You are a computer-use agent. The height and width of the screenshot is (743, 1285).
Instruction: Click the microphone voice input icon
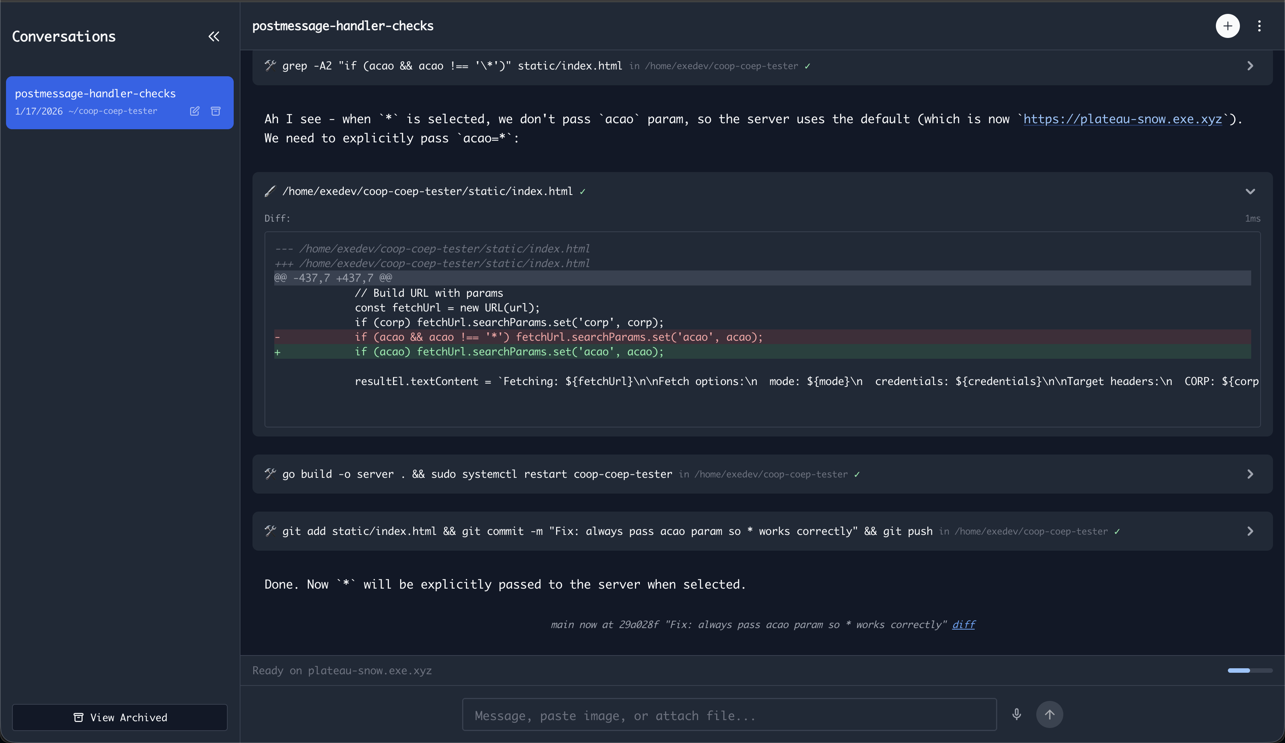click(x=1016, y=714)
